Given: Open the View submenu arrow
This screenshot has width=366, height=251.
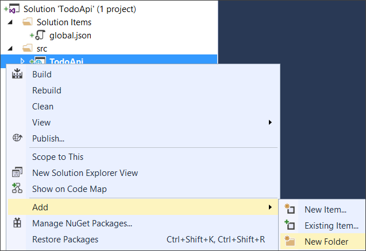Looking at the screenshot, I should pyautogui.click(x=270, y=123).
